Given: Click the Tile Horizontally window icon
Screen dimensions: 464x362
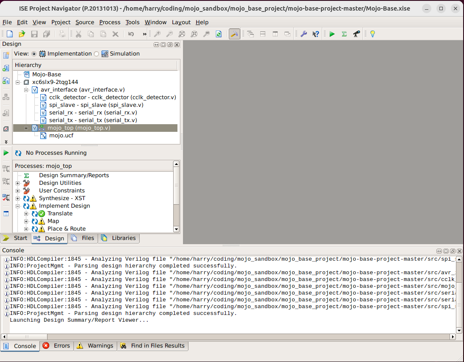Looking at the screenshot, I should coord(263,34).
